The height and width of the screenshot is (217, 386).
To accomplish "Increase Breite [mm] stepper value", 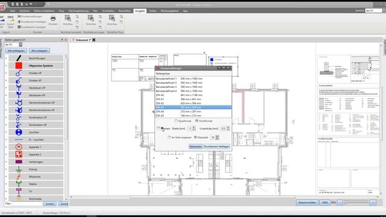I will click(x=194, y=127).
